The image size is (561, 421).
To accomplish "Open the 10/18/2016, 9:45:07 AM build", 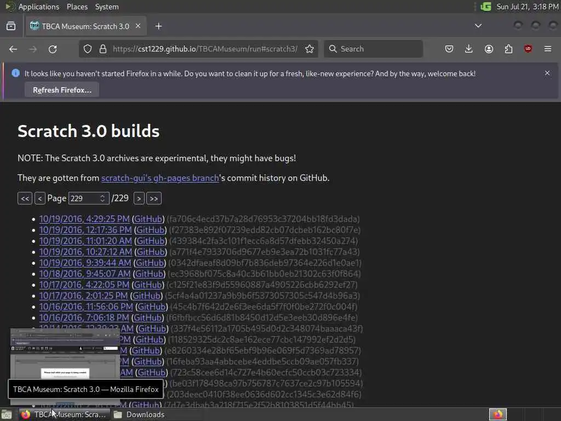I will click(85, 274).
